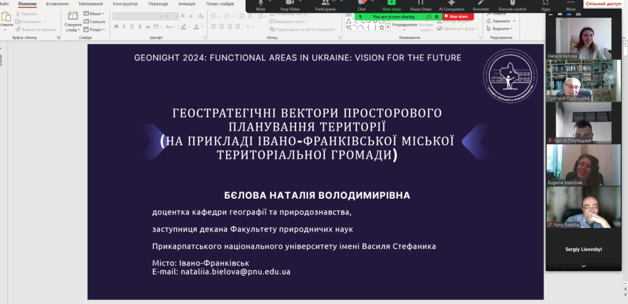The image size is (628, 304).
Task: Open the More options menu in Zoom
Action: click(571, 4)
